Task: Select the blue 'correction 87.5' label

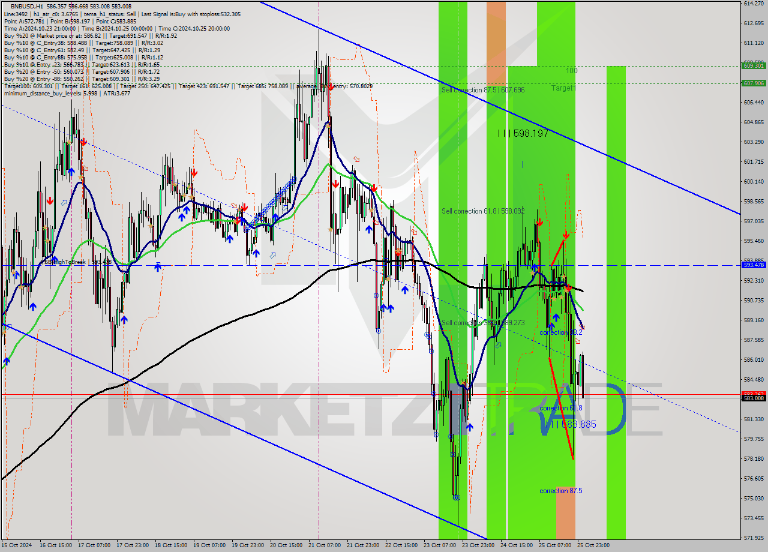Action: tap(560, 491)
